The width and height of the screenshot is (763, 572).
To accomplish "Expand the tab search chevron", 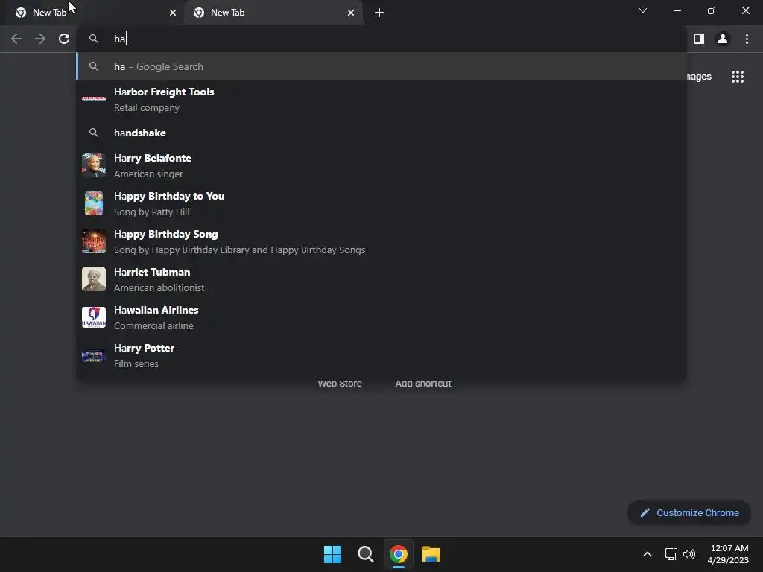I will pyautogui.click(x=643, y=10).
